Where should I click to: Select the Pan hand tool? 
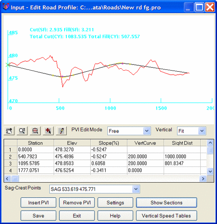[x=9, y=131]
